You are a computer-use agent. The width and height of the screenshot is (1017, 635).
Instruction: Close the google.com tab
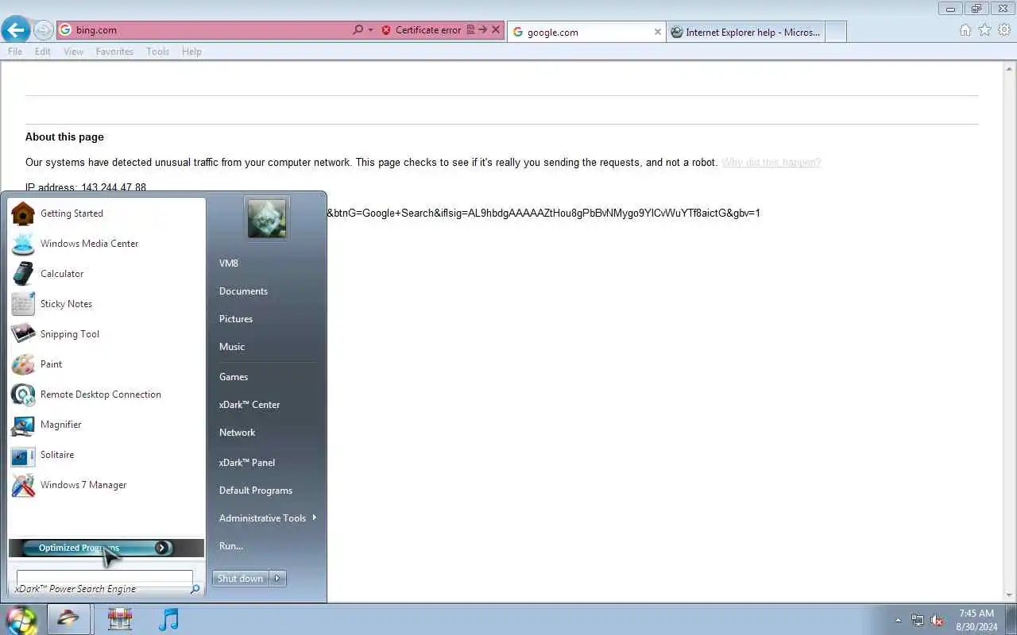pyautogui.click(x=657, y=33)
